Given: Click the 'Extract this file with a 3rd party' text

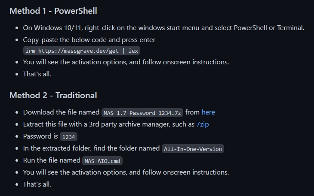Looking at the screenshot, I should point(108,124).
